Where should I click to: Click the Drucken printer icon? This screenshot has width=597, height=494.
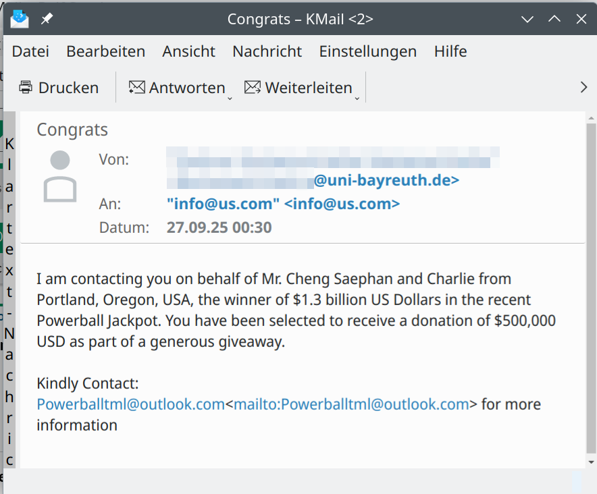[26, 88]
